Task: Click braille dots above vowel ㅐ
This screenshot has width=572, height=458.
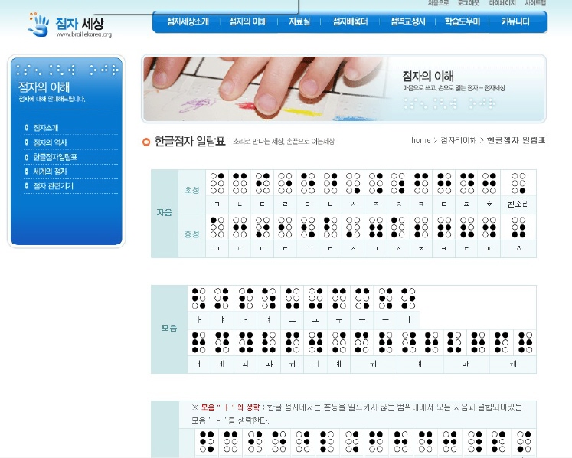Action: tap(199, 342)
